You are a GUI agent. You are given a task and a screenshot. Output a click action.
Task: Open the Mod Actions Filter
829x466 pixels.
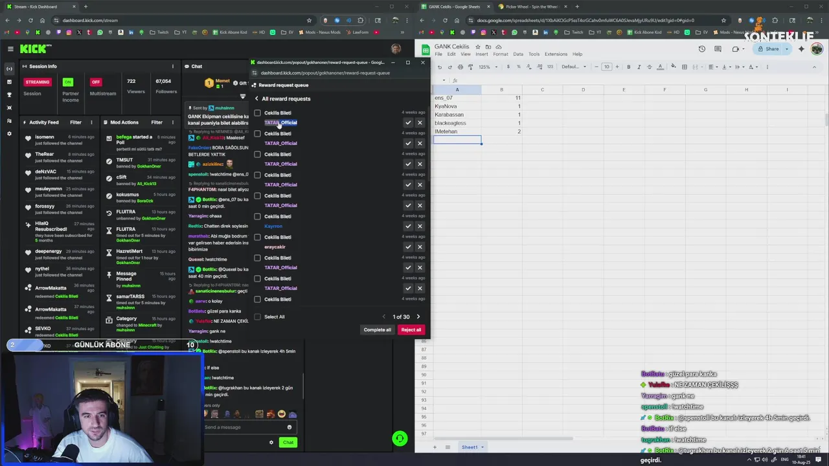click(x=157, y=122)
